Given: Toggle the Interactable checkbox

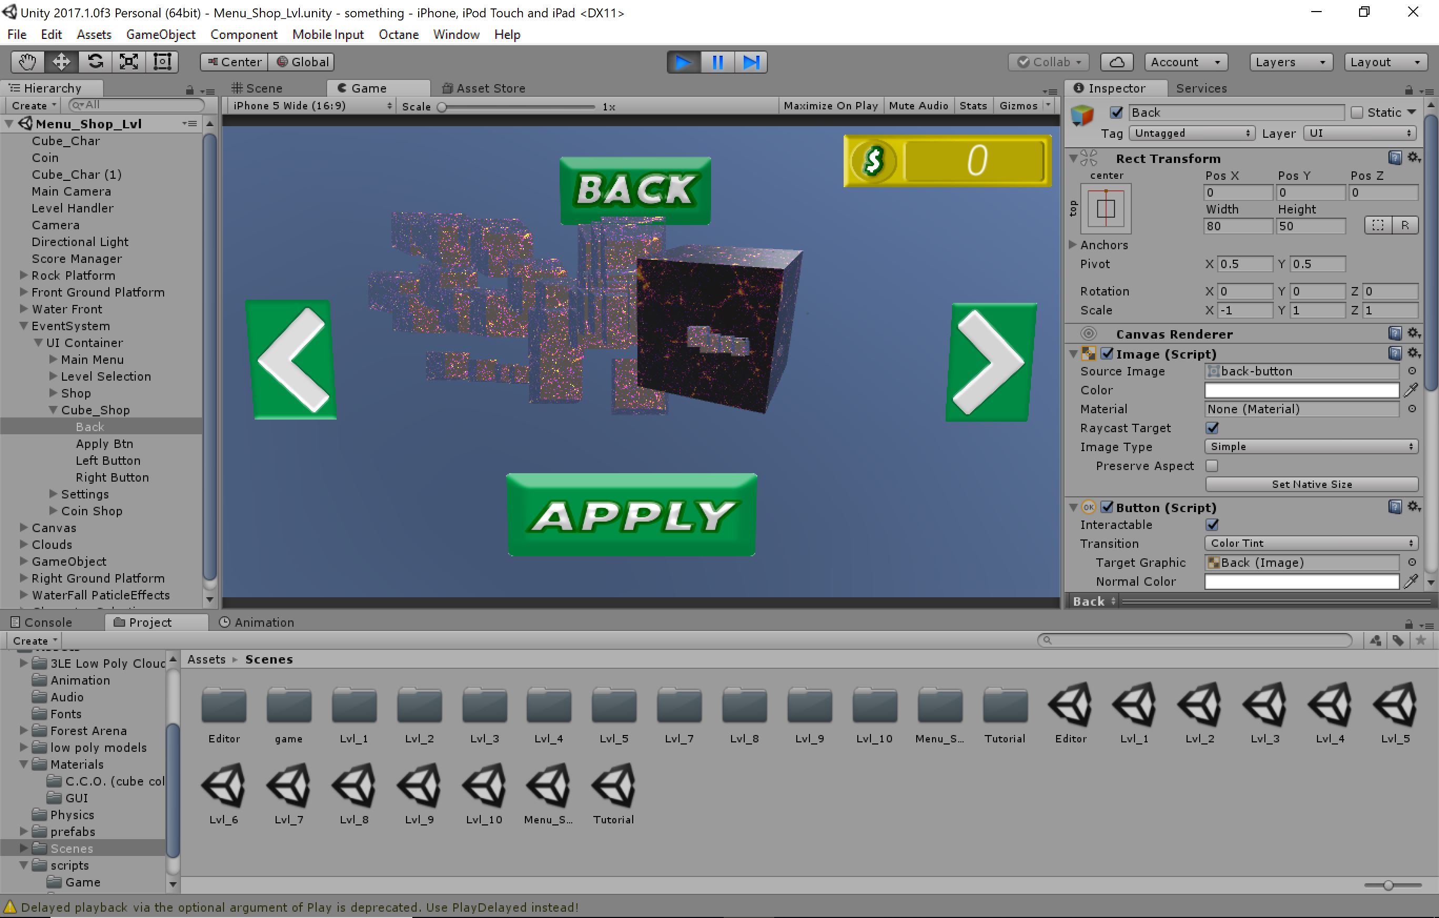Looking at the screenshot, I should pos(1212,524).
